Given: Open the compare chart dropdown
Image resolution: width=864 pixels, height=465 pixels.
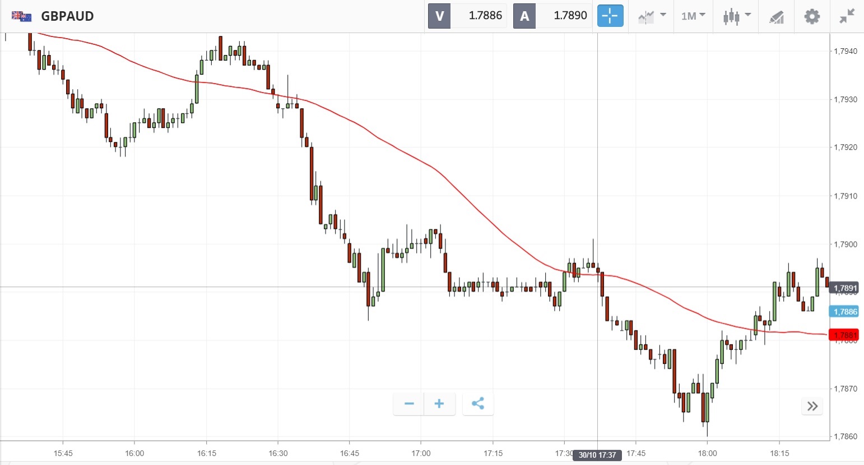Looking at the screenshot, I should coord(652,16).
